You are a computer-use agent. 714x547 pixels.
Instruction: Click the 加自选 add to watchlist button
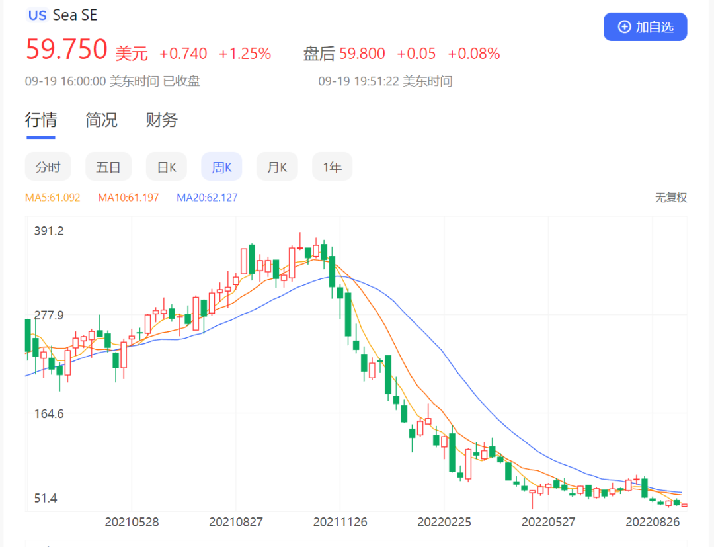point(645,27)
